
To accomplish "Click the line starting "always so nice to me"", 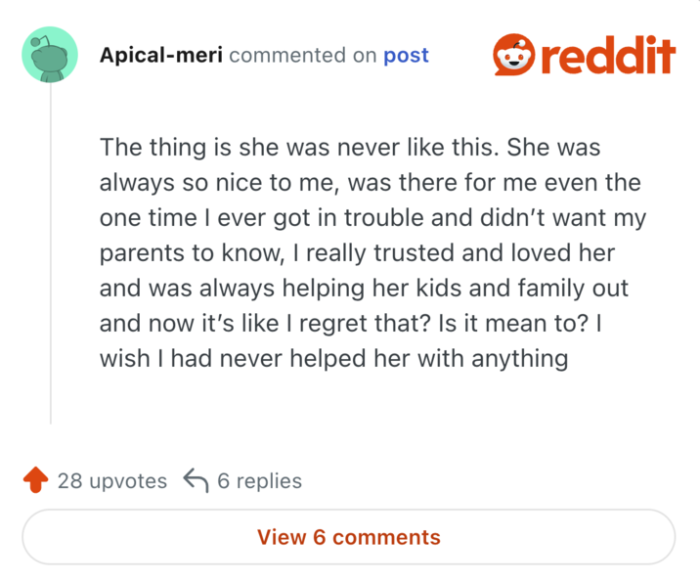I will [370, 184].
